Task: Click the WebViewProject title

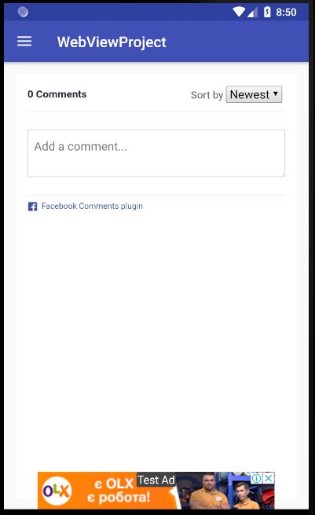Action: pos(112,42)
